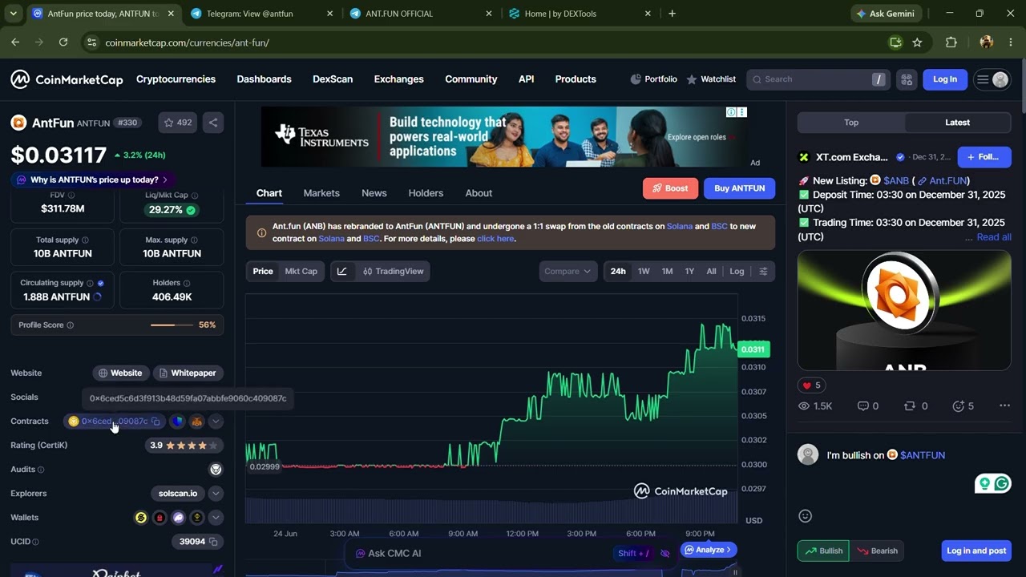The height and width of the screenshot is (577, 1026).
Task: Click the CertiK 3.9 star rating
Action: (x=183, y=446)
